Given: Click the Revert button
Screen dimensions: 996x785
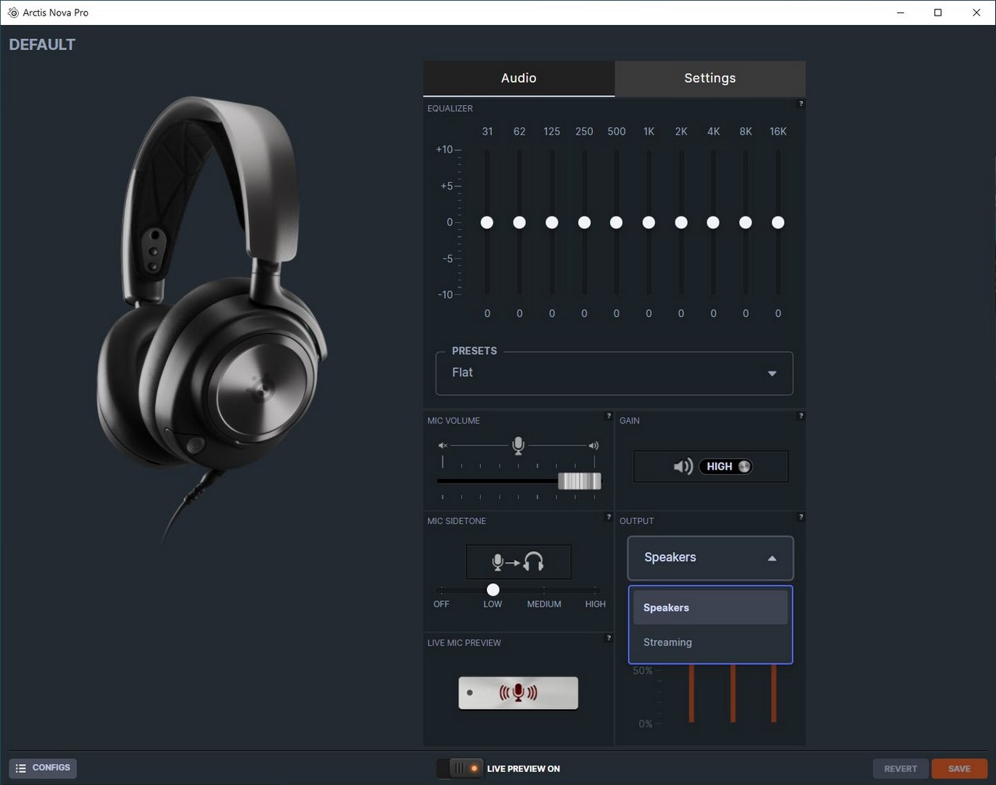Looking at the screenshot, I should coord(900,769).
